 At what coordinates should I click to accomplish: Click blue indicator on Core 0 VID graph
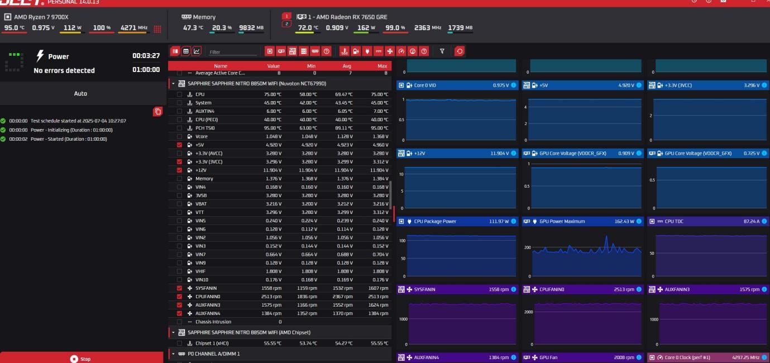pyautogui.click(x=514, y=85)
